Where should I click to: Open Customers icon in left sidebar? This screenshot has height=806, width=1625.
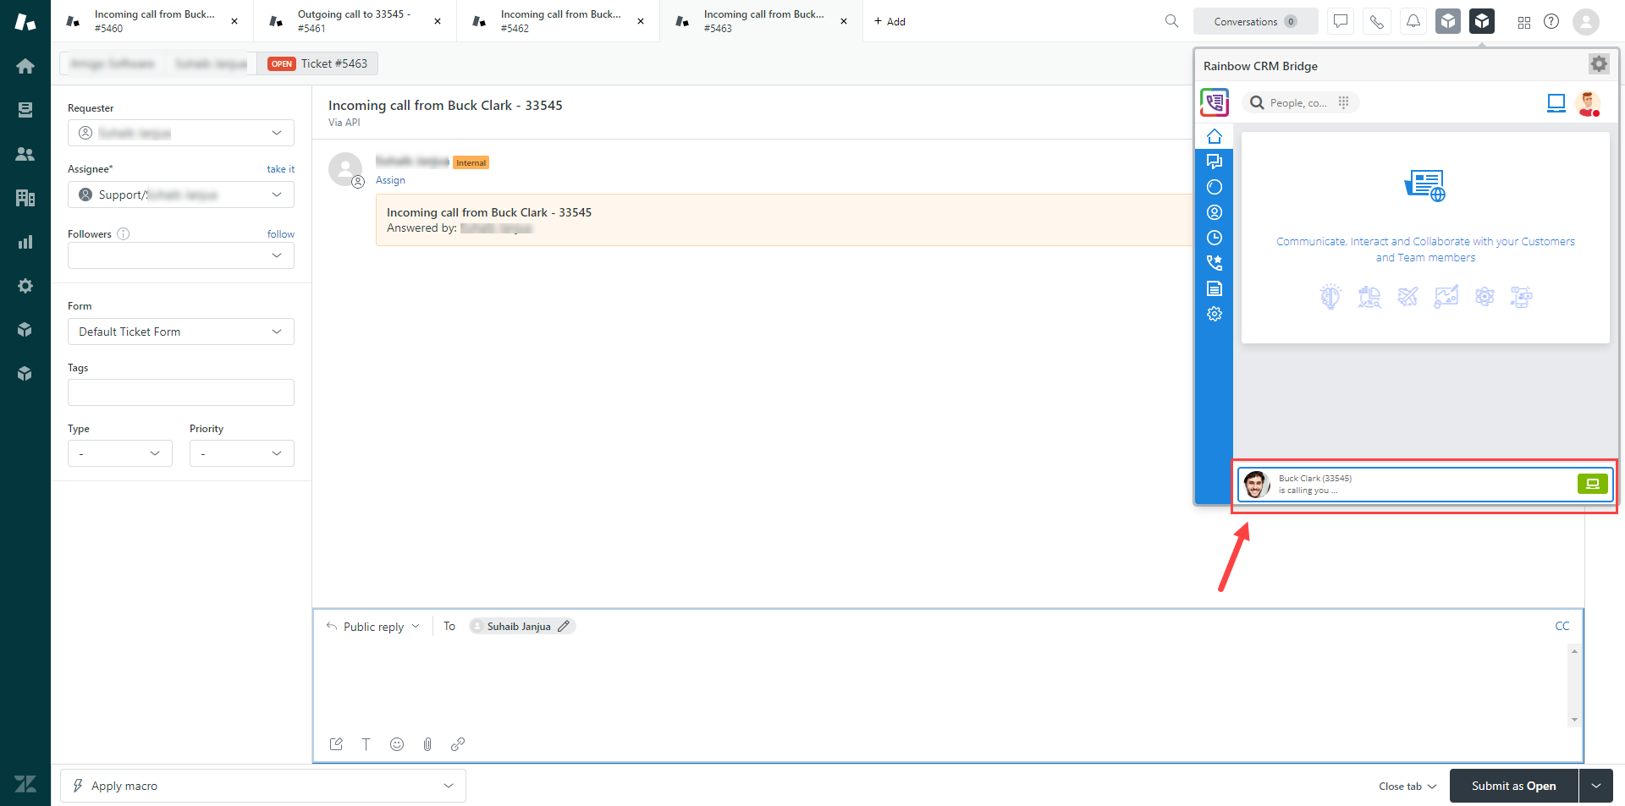pos(25,154)
